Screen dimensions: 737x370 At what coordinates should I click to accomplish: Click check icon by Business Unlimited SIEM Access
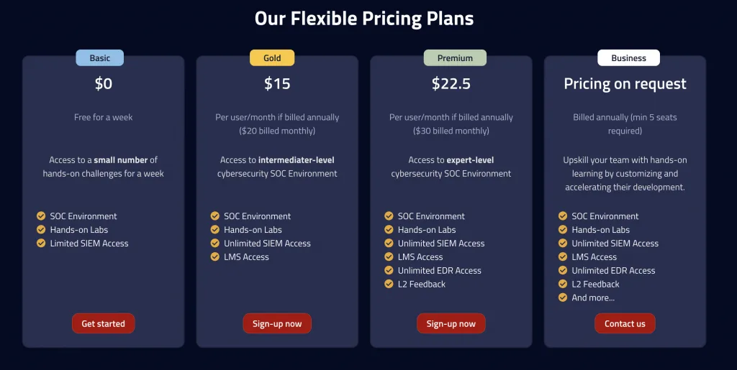563,244
